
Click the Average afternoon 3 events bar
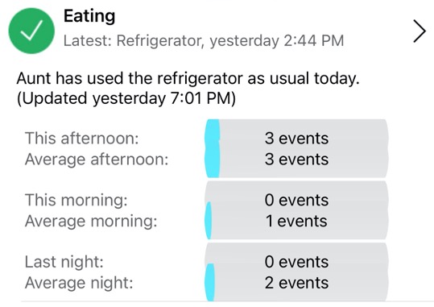point(296,160)
